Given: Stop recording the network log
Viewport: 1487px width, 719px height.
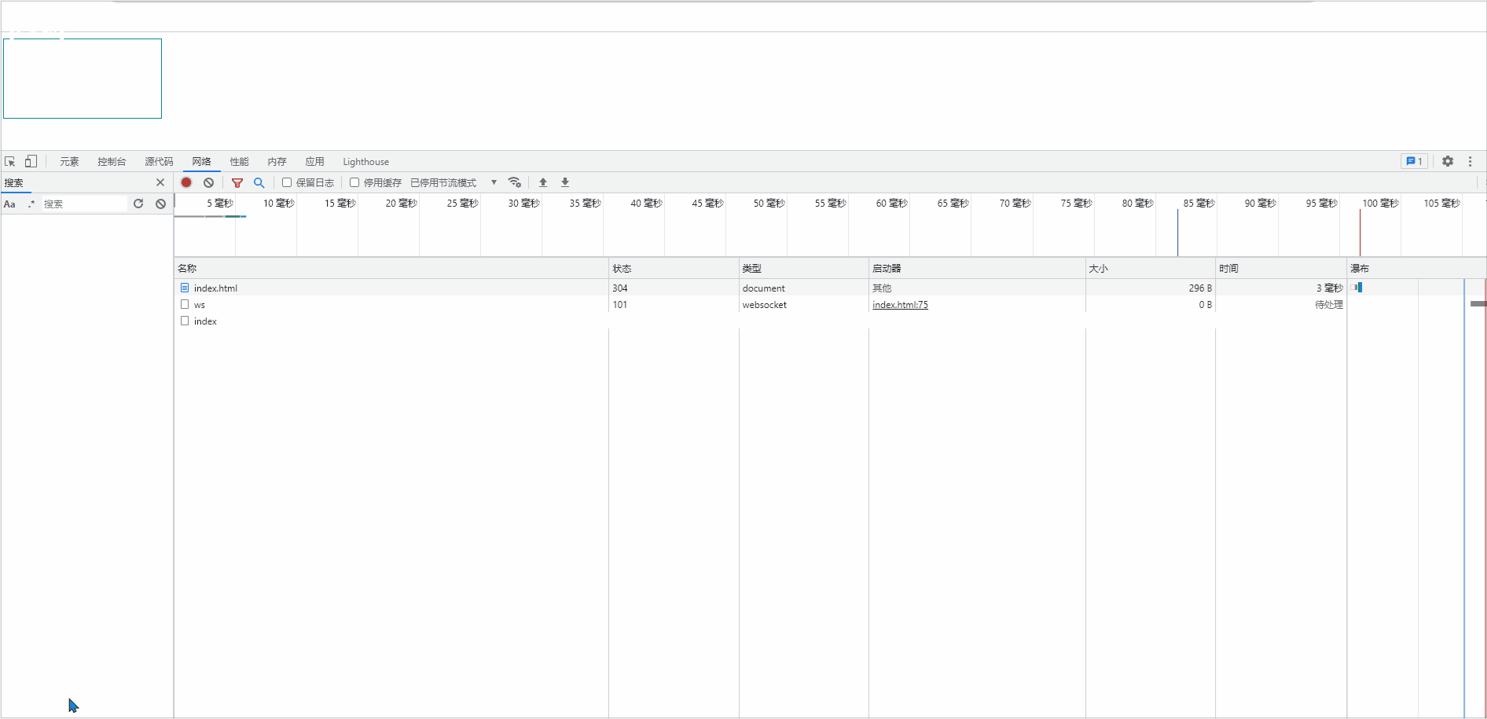Looking at the screenshot, I should pyautogui.click(x=186, y=182).
